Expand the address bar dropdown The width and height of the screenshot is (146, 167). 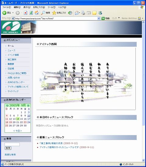click(x=99, y=19)
